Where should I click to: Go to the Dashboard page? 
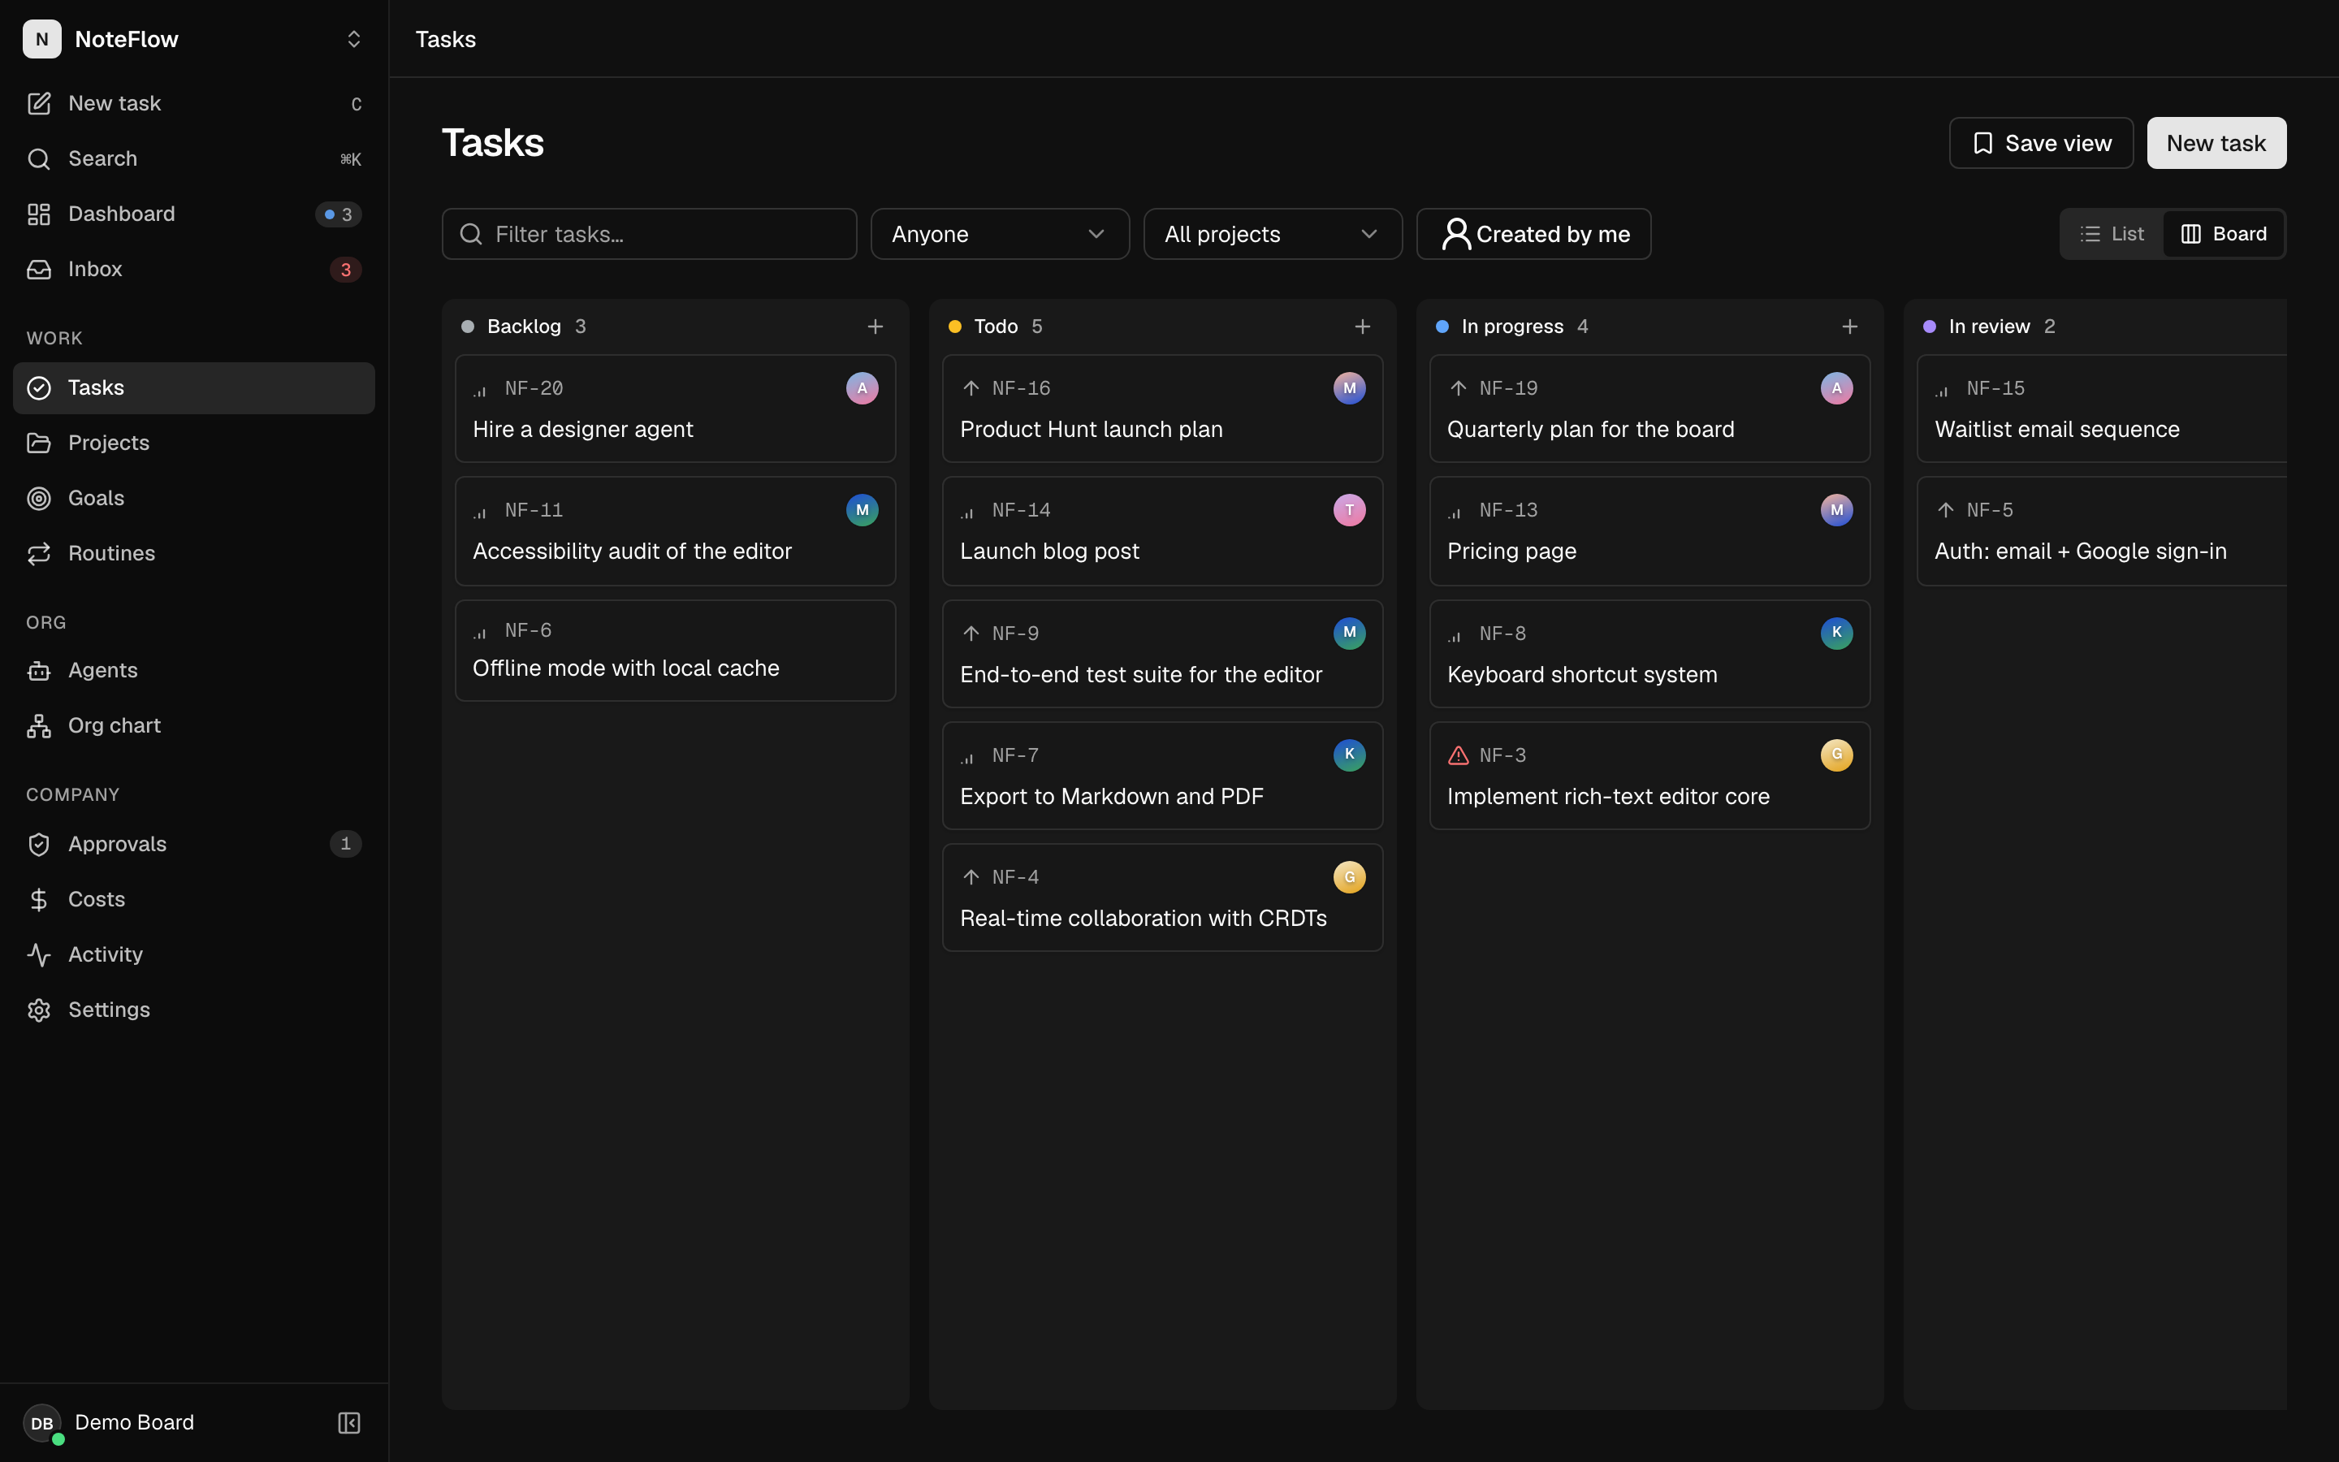coord(194,214)
